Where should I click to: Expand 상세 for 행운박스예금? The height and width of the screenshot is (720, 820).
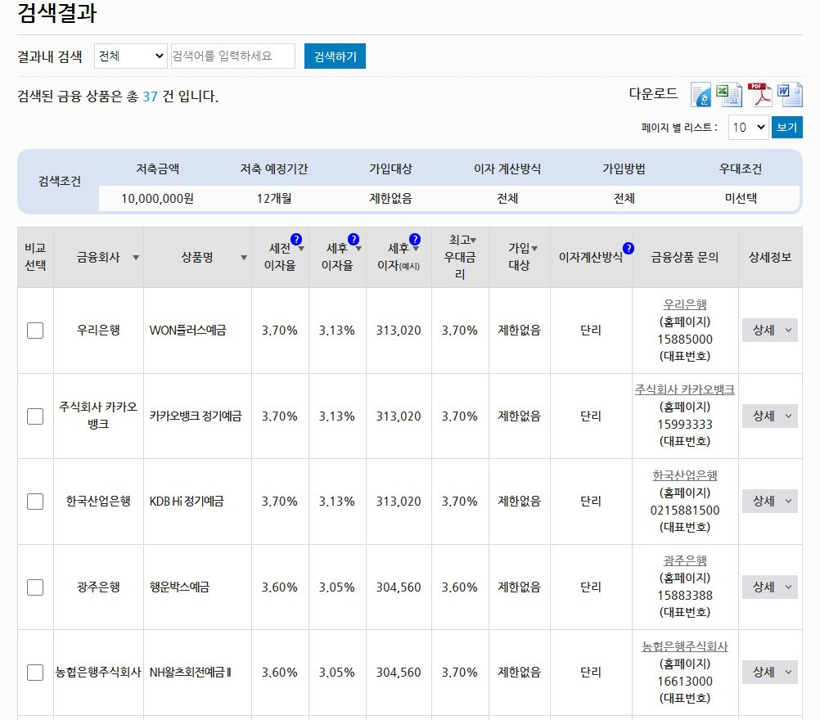pyautogui.click(x=770, y=587)
